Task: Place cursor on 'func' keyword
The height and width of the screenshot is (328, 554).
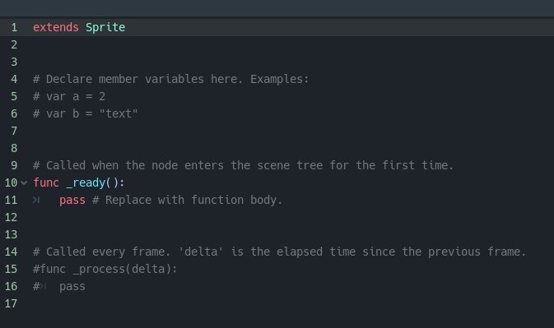Action: (x=46, y=182)
